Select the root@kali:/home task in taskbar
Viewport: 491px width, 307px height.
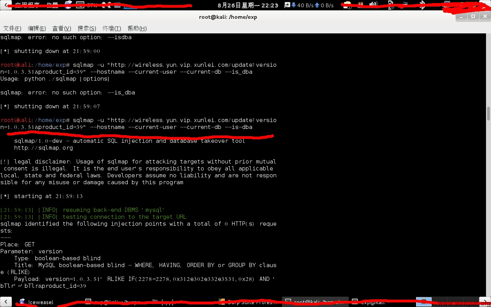click(316, 302)
